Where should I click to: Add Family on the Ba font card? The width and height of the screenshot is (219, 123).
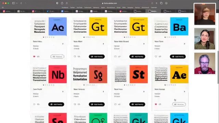[x=178, y=56]
